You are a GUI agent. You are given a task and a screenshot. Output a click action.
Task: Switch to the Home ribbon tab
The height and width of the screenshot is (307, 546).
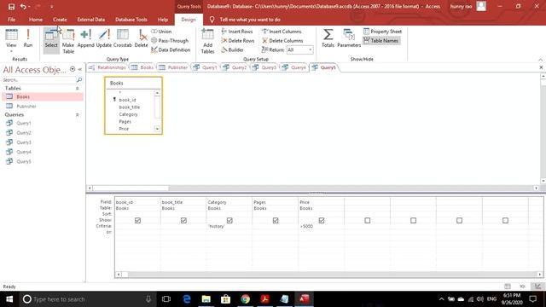coord(36,20)
